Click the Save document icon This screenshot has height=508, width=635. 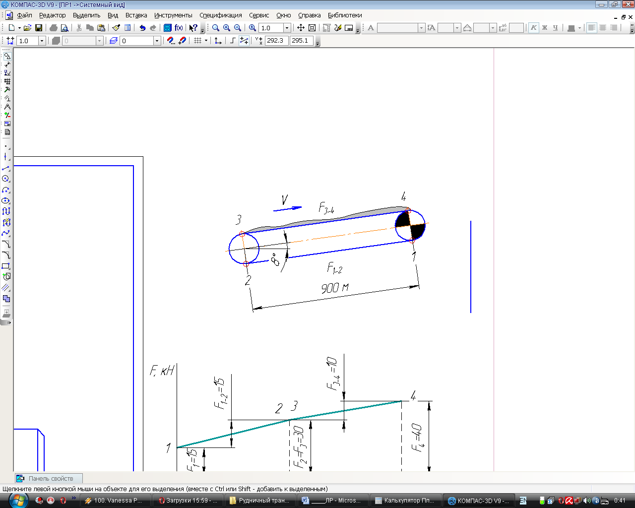pos(39,28)
